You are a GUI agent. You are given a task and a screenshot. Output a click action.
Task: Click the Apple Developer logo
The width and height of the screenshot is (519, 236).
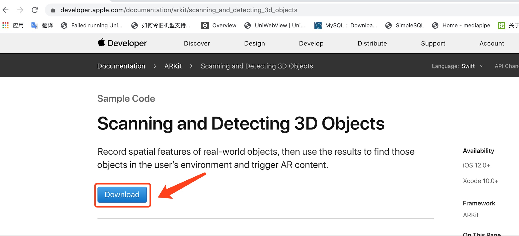click(122, 43)
